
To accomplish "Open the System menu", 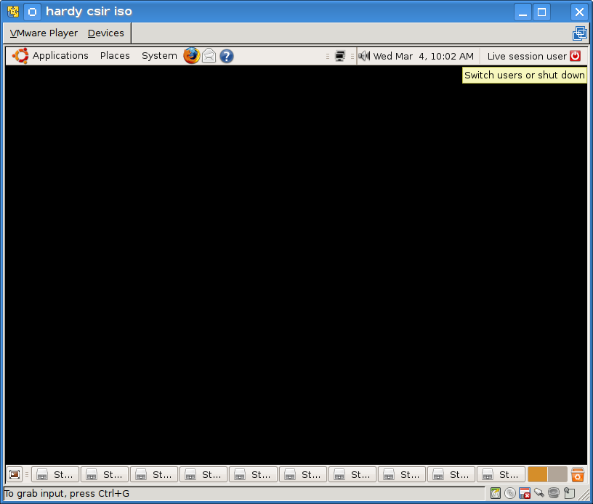I will [159, 56].
